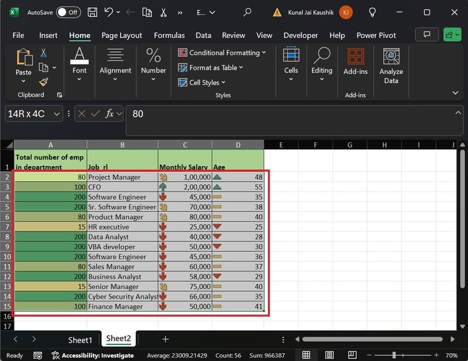Select the Format Painter brush icon

point(43,82)
